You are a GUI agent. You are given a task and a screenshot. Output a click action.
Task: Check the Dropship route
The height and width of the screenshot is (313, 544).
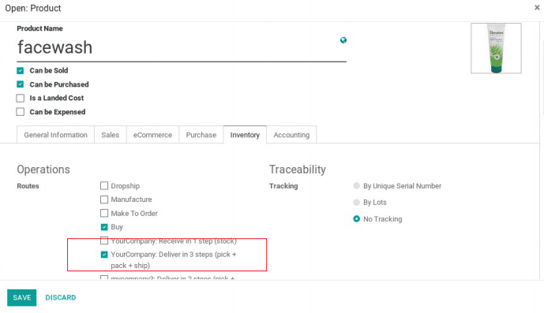104,186
